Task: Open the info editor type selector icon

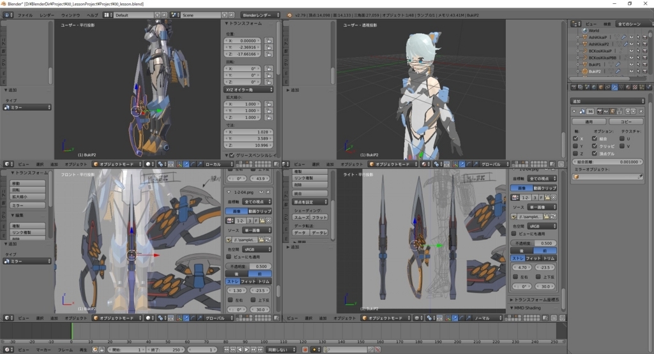Action: pos(8,15)
